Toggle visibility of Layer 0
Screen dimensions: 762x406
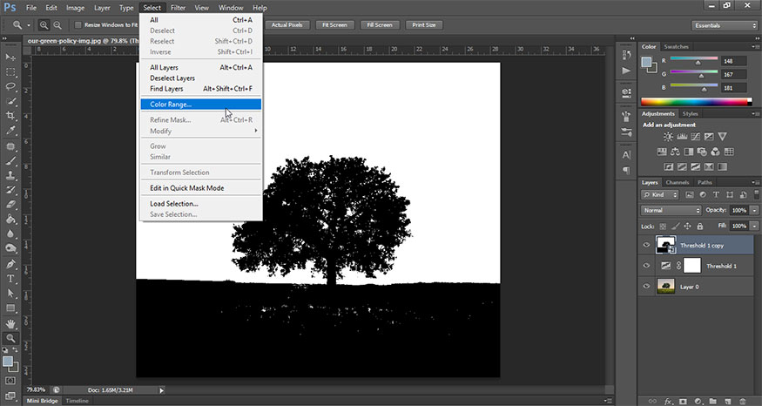click(646, 286)
